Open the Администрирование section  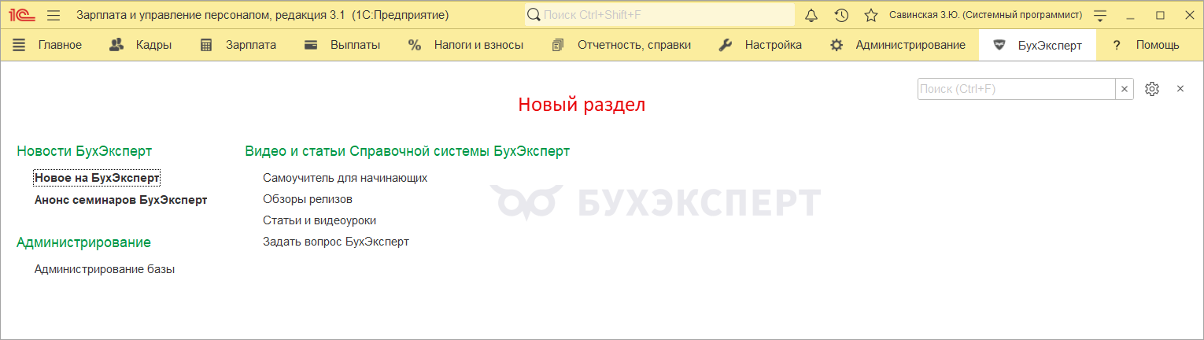click(898, 45)
